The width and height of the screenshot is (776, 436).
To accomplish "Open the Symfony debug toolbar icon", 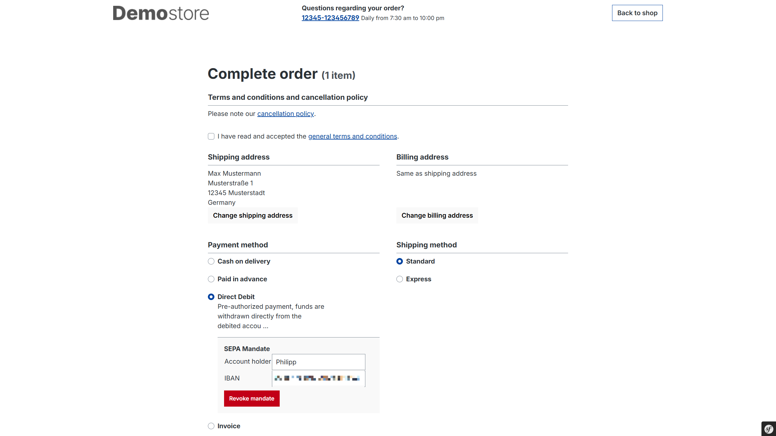I will (x=769, y=429).
